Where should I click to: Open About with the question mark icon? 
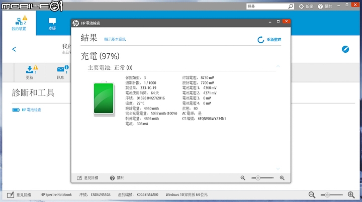[x=320, y=7]
